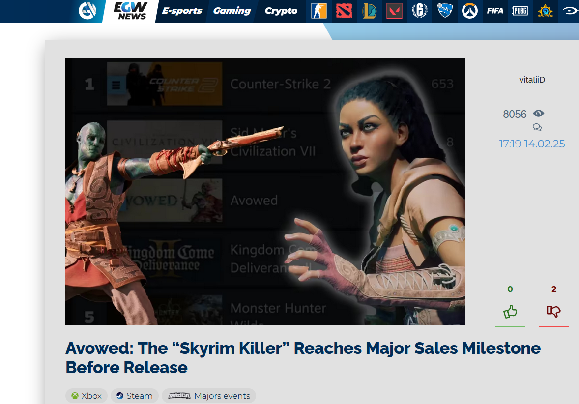Open the comments bubble icon

tap(537, 127)
